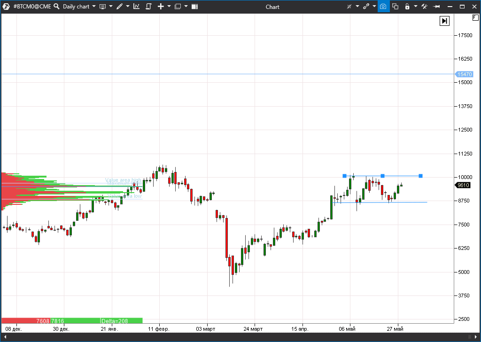
Task: Click the clone panel icon
Action: point(396,7)
